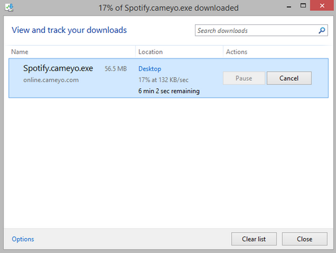This screenshot has height=253, width=336.
Task: Select the Spotify.cameyo.exe file name
Action: [x=58, y=69]
